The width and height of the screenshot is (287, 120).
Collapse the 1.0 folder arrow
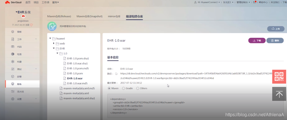point(57,53)
